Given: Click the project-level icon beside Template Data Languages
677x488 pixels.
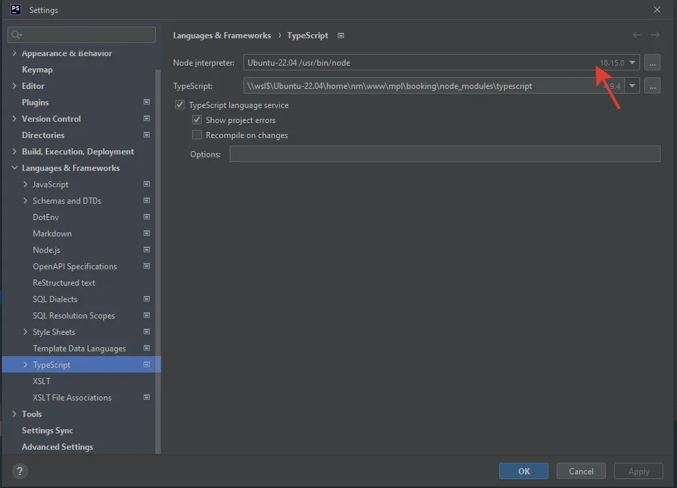Looking at the screenshot, I should [x=147, y=348].
